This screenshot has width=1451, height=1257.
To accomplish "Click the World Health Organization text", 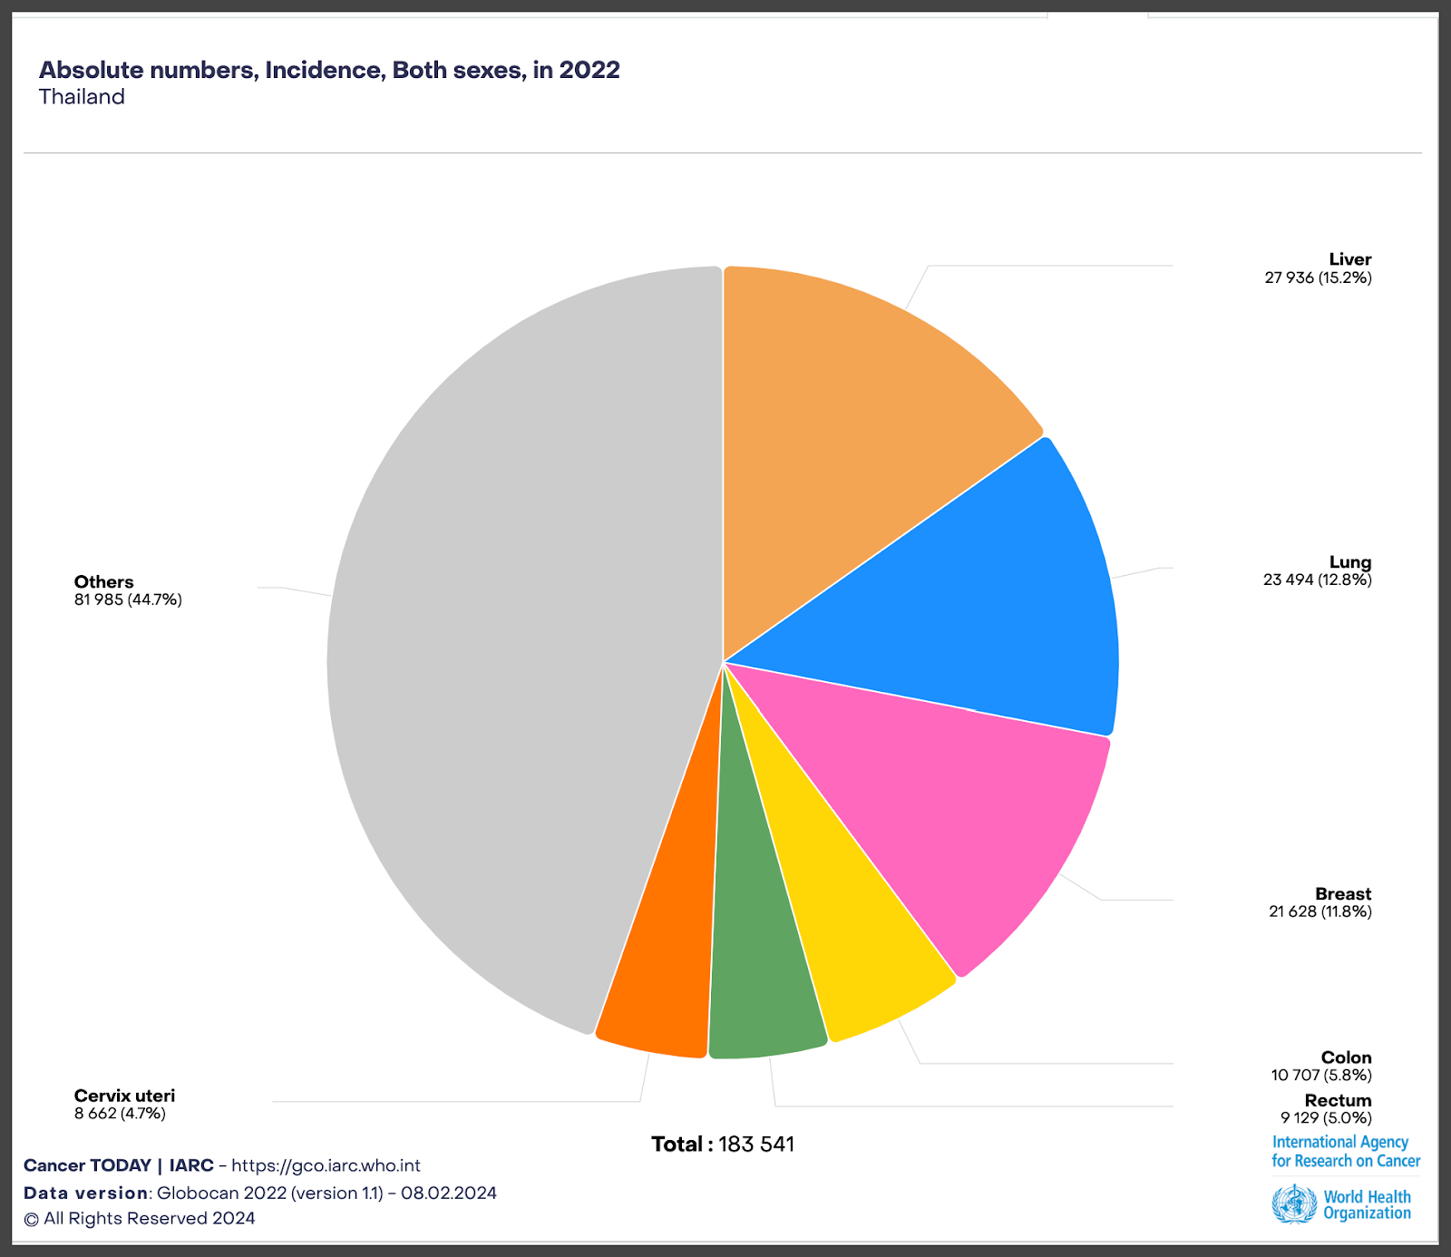I will point(1367,1204).
